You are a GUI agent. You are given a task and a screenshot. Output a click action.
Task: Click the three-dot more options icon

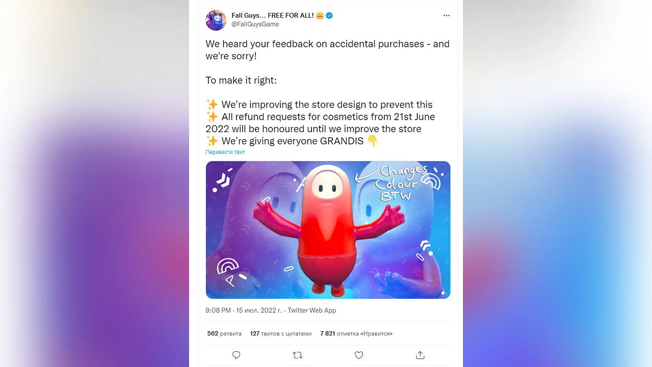447,16
